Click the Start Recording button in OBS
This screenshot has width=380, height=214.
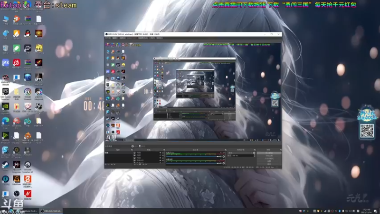tap(269, 156)
